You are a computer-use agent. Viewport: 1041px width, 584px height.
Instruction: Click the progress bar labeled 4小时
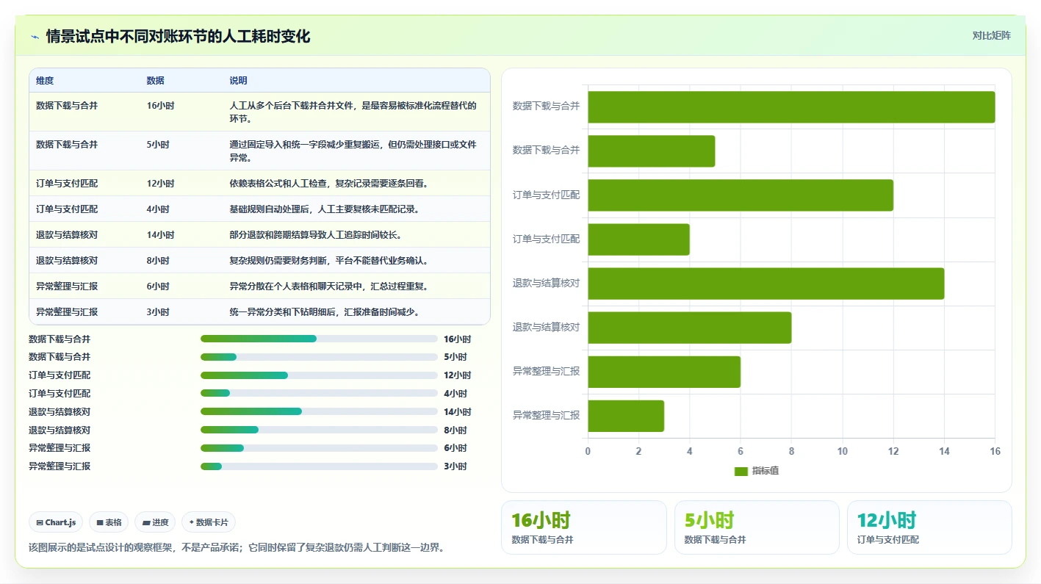pos(319,394)
